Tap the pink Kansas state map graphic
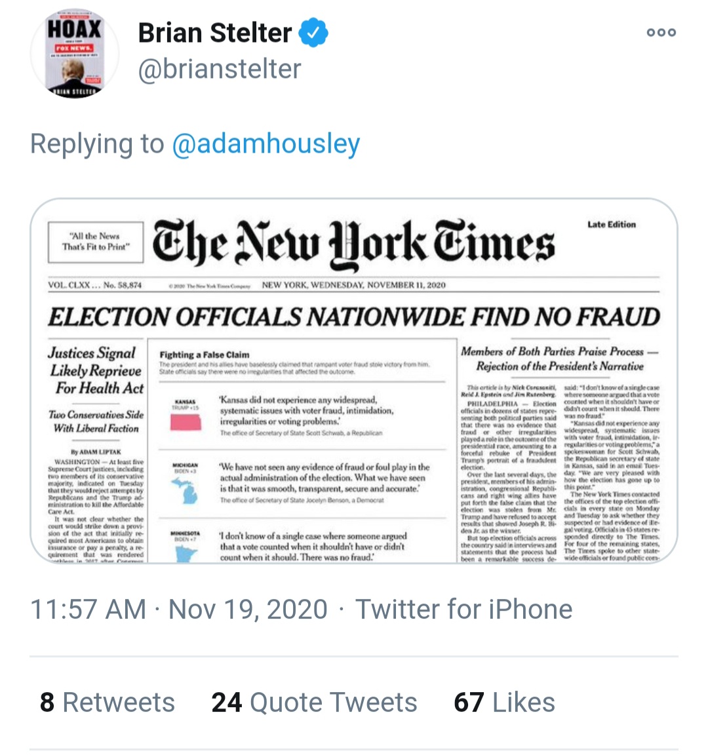The height and width of the screenshot is (755, 708). 186,422
